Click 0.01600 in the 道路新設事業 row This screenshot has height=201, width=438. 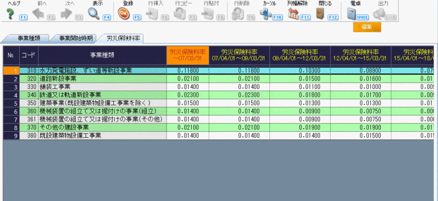pos(361,79)
